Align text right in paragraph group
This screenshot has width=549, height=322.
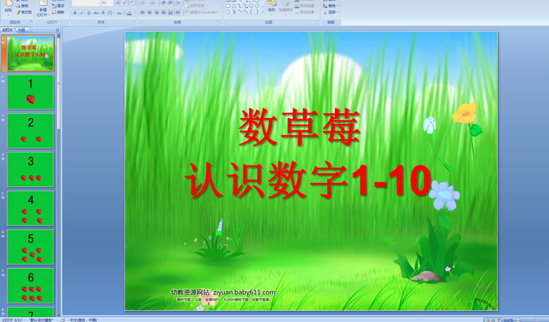[156, 12]
